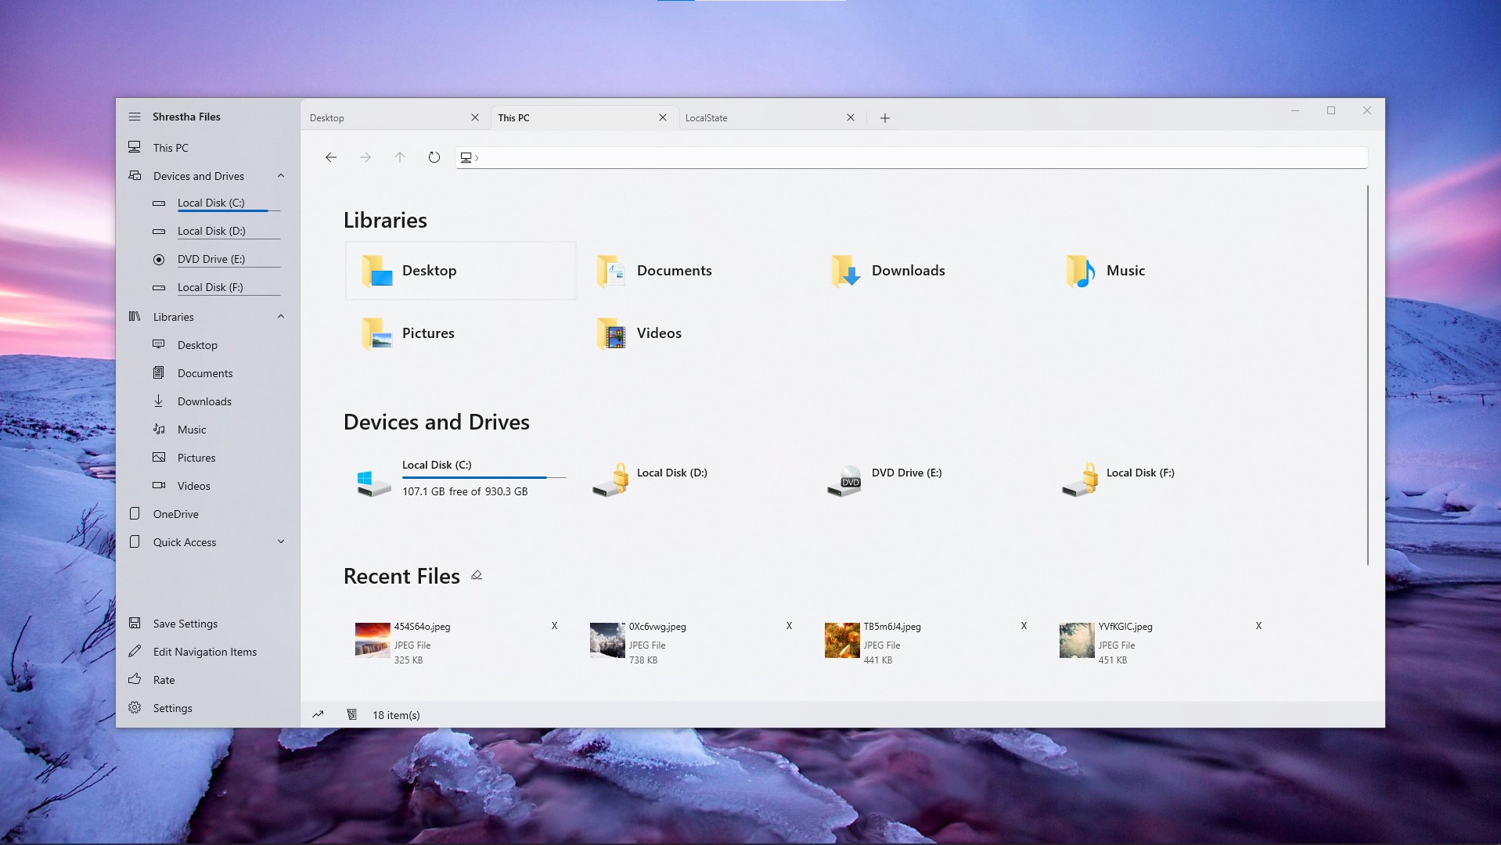This screenshot has height=845, width=1501.
Task: Open Edit Navigation Items
Action: tap(204, 651)
